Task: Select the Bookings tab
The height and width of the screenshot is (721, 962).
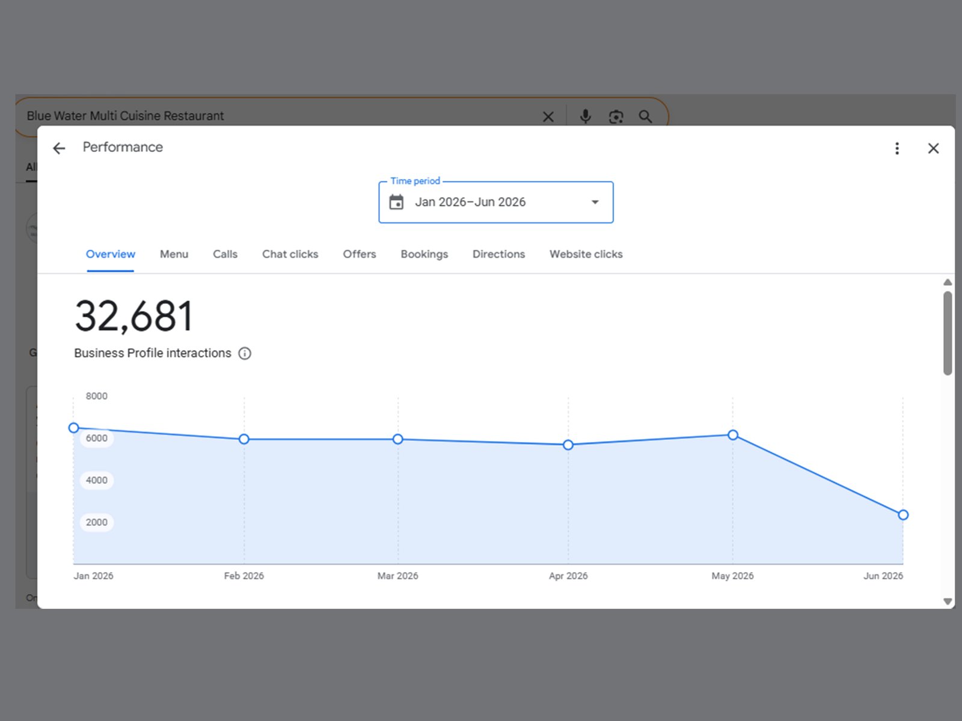Action: tap(424, 254)
